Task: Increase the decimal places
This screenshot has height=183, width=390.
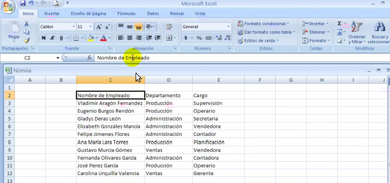Action: pos(219,38)
